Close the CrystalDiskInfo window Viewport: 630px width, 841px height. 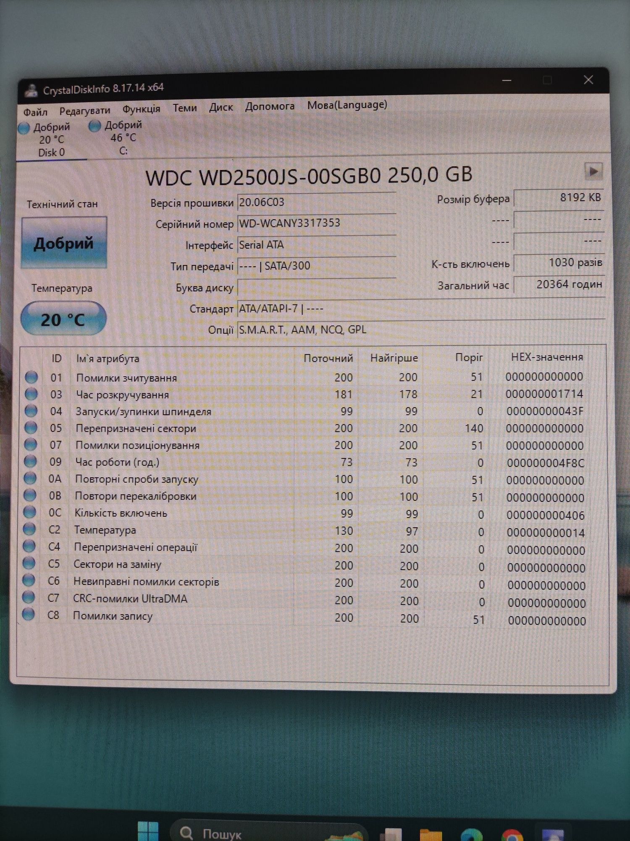[x=588, y=80]
